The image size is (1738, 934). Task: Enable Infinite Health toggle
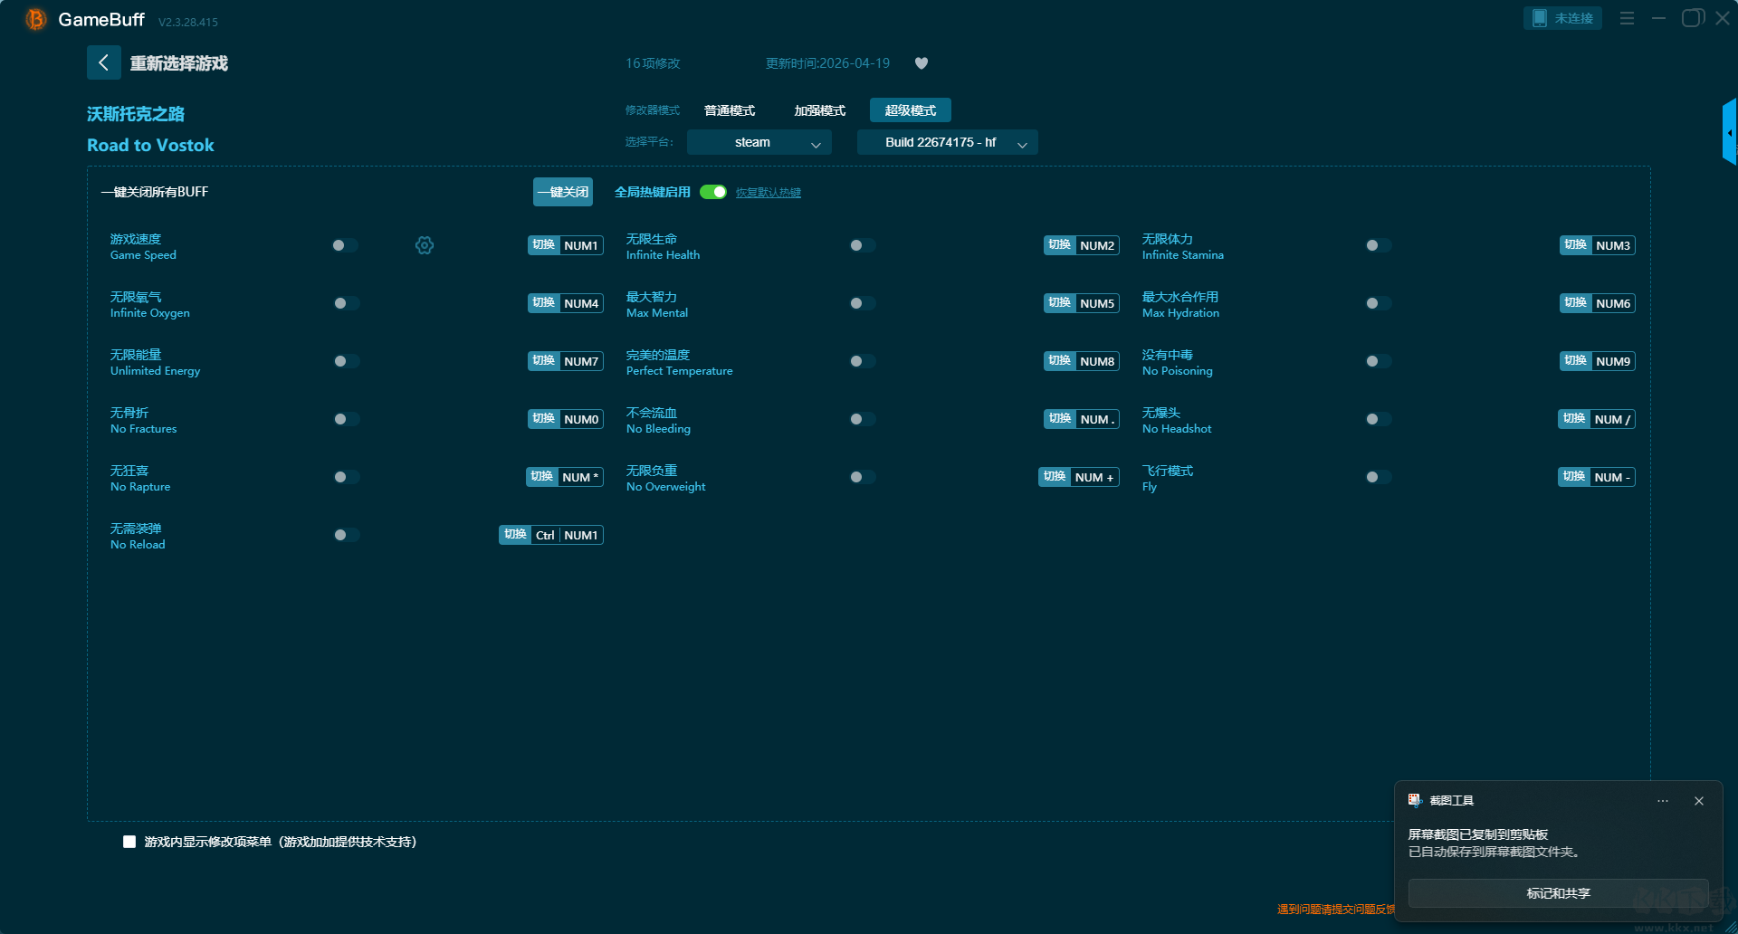point(863,245)
